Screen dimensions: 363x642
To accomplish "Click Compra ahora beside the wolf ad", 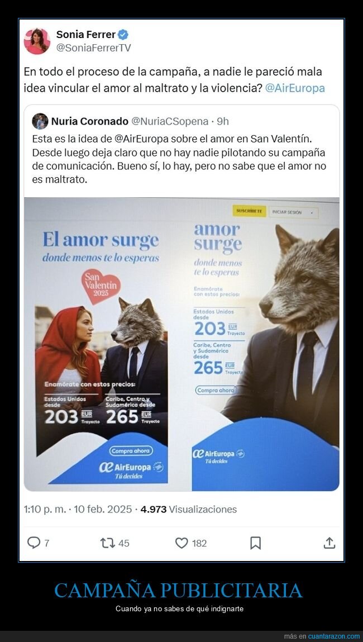I will [217, 390].
